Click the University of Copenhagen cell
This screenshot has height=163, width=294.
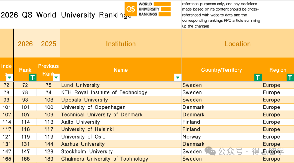(93, 107)
